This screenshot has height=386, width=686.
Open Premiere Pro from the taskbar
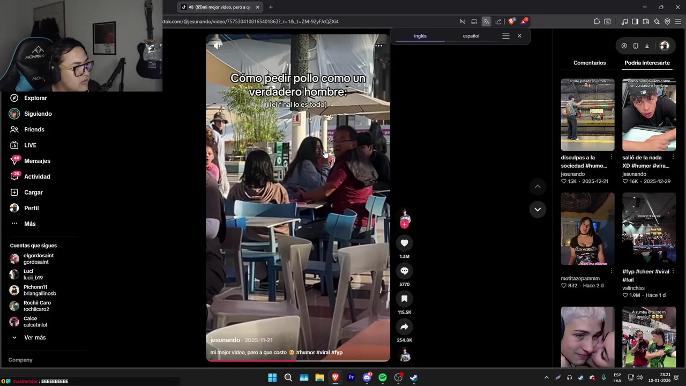point(351,377)
